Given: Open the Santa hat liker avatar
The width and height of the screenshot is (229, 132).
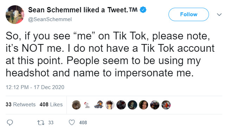Looking at the screenshot, I should click(x=88, y=105).
